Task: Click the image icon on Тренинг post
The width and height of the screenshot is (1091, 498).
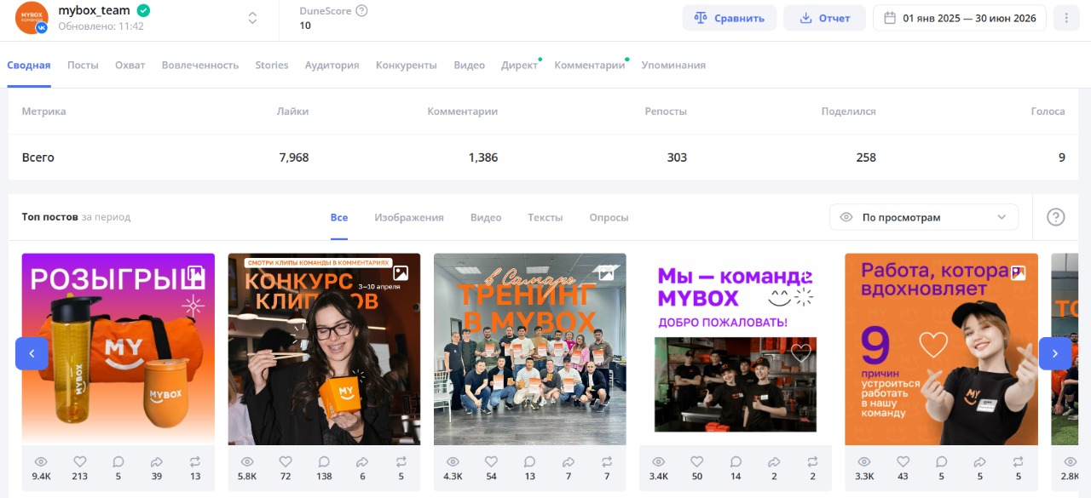Action: point(606,273)
